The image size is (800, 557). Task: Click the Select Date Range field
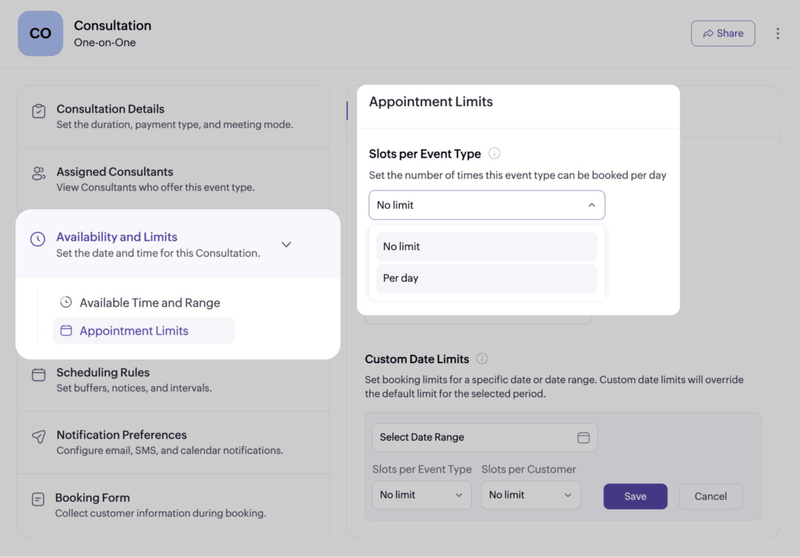(x=474, y=437)
